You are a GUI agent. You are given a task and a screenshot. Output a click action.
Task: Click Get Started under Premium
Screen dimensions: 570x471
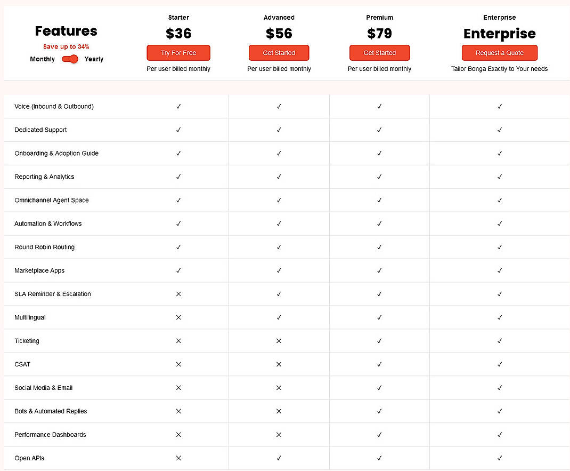pos(379,53)
